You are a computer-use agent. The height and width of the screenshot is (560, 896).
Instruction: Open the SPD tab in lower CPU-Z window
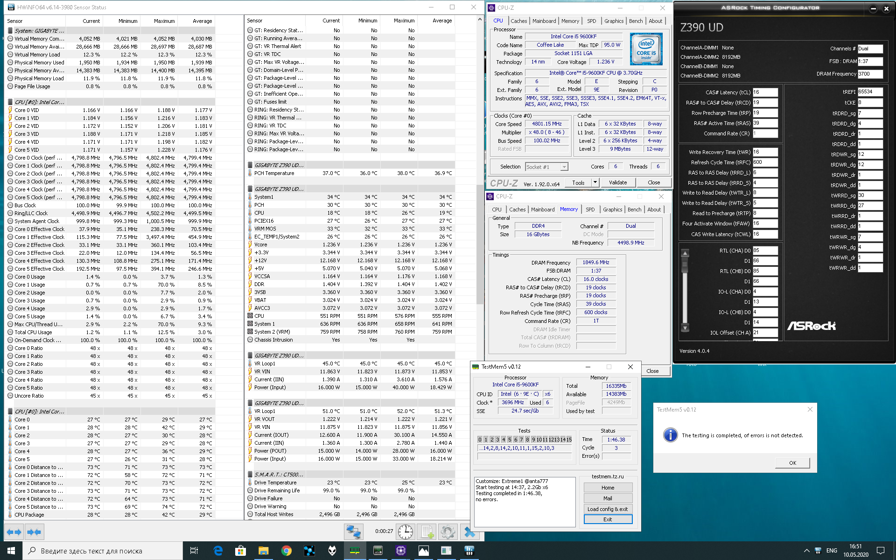coord(590,210)
